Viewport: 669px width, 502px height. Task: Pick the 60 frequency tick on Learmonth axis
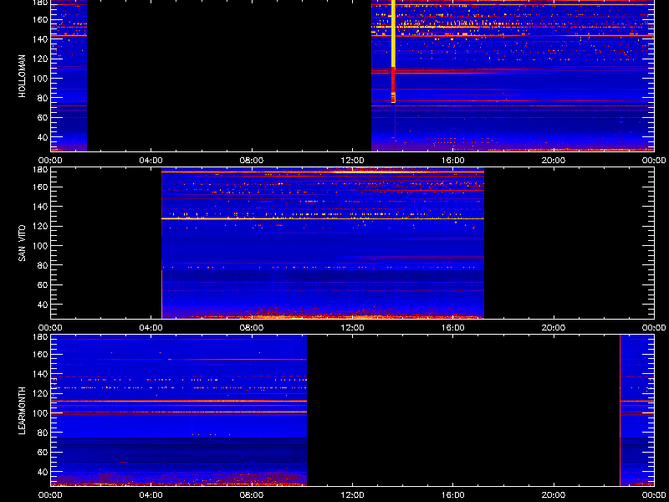coord(43,453)
